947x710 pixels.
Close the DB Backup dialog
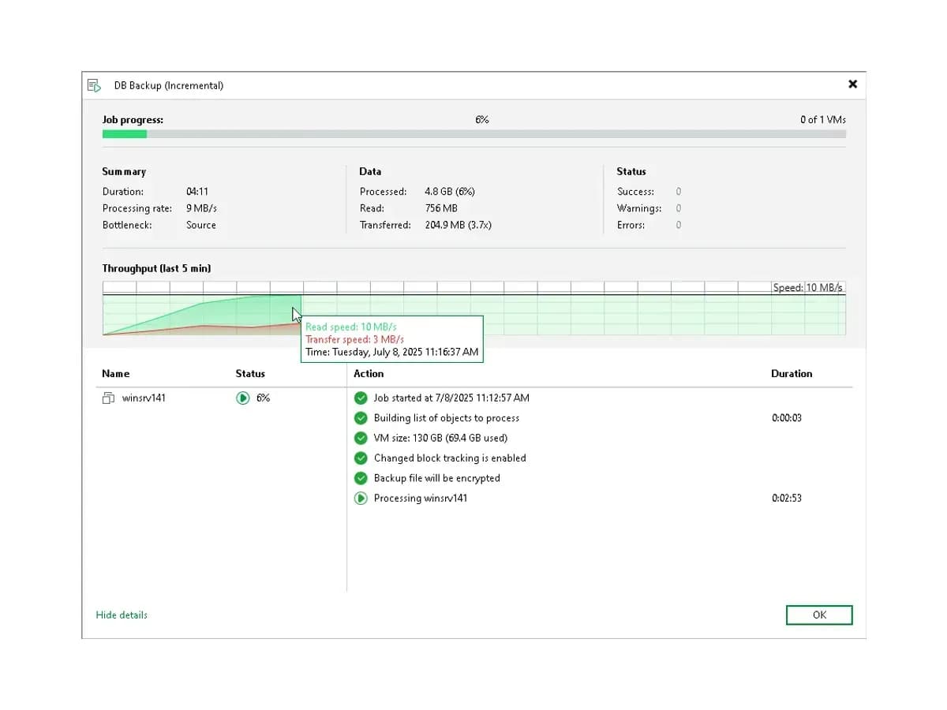[x=852, y=84]
